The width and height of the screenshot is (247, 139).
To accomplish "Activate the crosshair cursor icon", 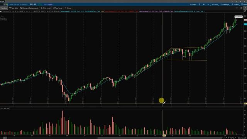I will click(229, 138).
